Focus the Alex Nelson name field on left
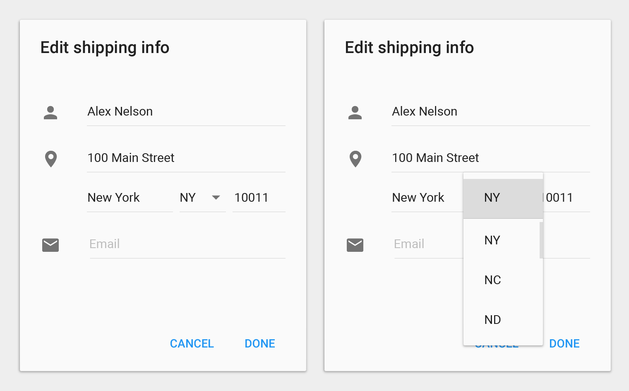629x391 pixels. click(x=186, y=112)
